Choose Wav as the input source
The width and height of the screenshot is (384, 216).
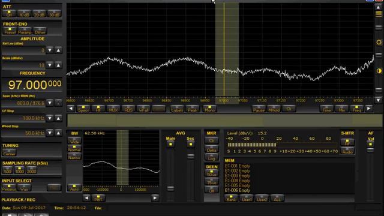24,188
